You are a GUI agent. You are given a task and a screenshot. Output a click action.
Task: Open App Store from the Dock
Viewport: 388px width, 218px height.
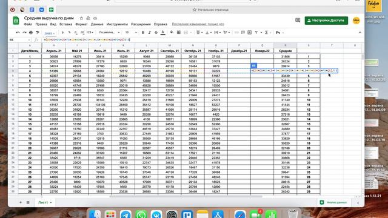(x=218, y=214)
